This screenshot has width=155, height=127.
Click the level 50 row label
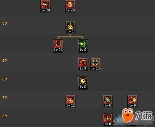(x=5, y=61)
